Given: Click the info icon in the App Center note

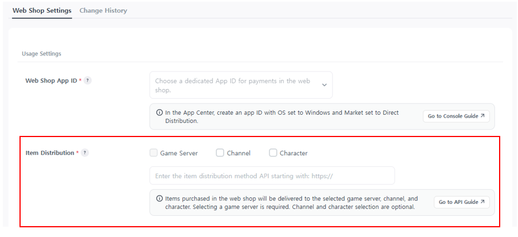Looking at the screenshot, I should tap(159, 113).
